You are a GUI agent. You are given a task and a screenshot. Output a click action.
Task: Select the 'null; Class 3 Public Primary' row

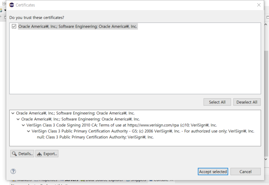(95, 137)
